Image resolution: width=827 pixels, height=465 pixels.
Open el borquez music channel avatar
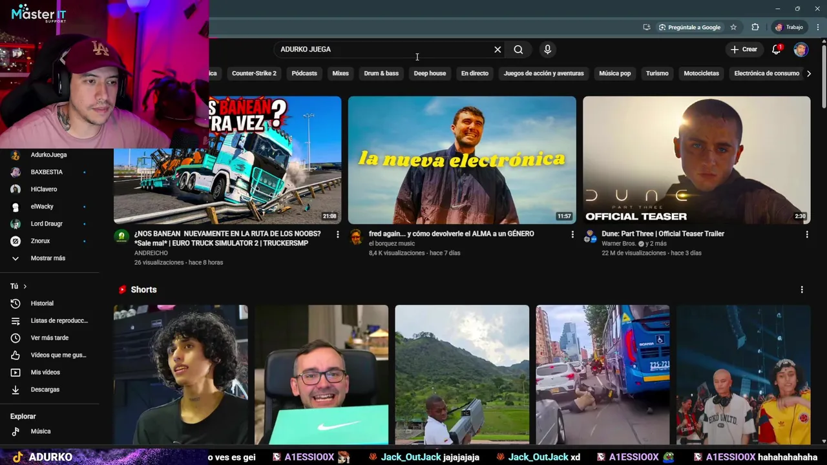click(x=355, y=236)
